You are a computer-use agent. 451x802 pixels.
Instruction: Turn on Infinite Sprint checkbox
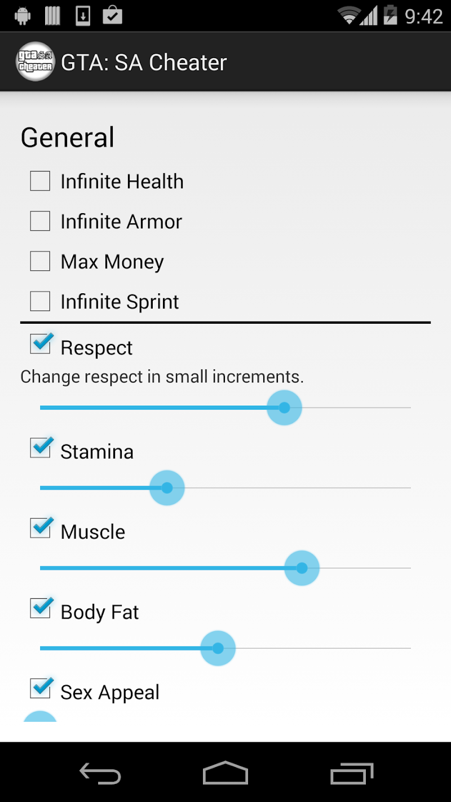click(x=40, y=302)
